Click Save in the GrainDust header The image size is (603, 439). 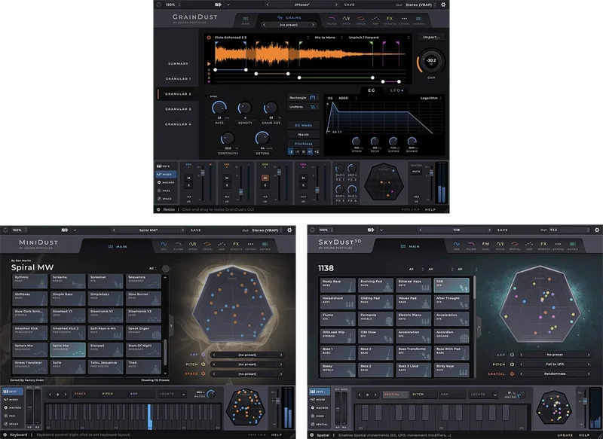pyautogui.click(x=349, y=5)
